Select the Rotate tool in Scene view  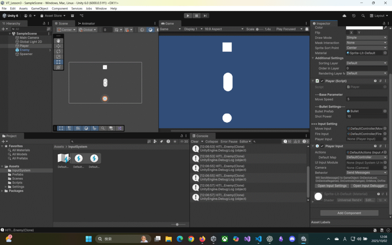pyautogui.click(x=58, y=51)
